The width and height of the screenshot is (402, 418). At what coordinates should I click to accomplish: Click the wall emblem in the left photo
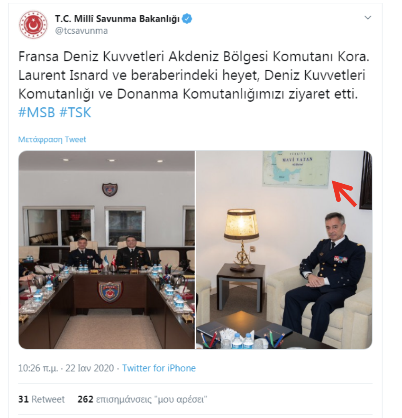point(110,189)
